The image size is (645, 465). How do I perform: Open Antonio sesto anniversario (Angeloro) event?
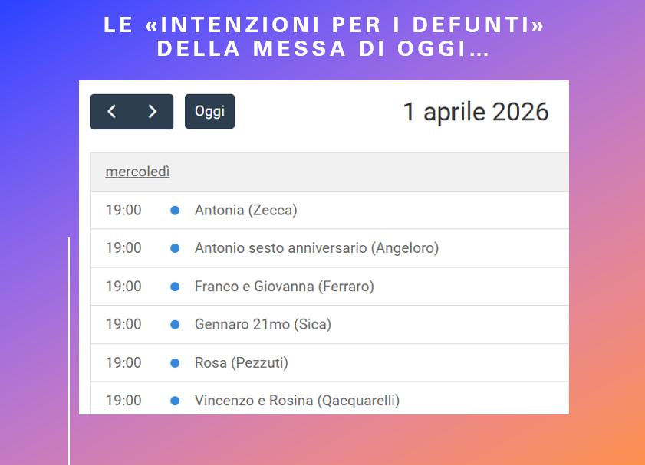316,248
